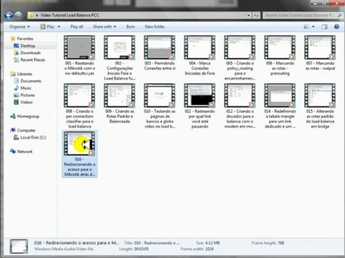
Task: Select video 007 - Marcando as rotas output
Action: [x=320, y=53]
